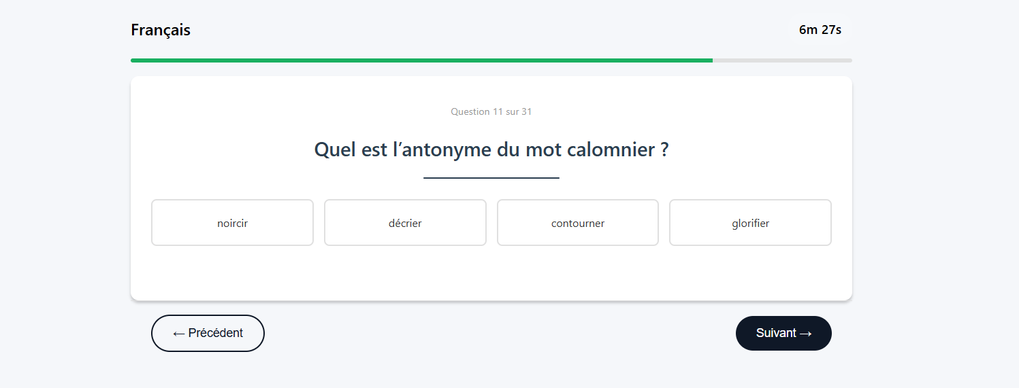Click the left arrow icon in Précédent
The image size is (1019, 388).
(x=179, y=333)
